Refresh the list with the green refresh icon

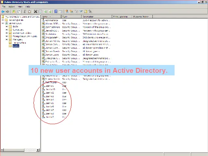click(45, 12)
